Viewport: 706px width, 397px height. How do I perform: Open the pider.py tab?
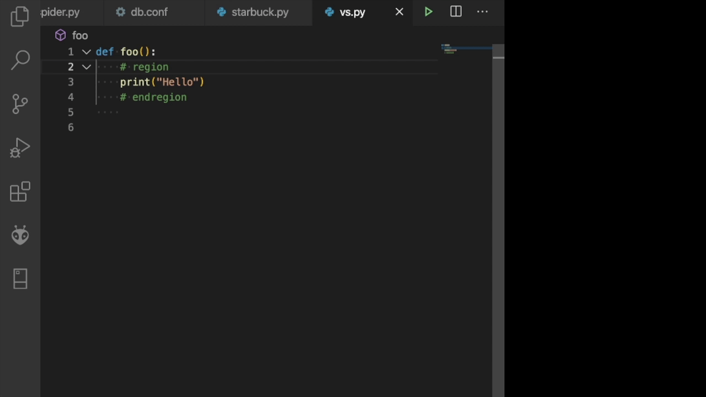[60, 12]
